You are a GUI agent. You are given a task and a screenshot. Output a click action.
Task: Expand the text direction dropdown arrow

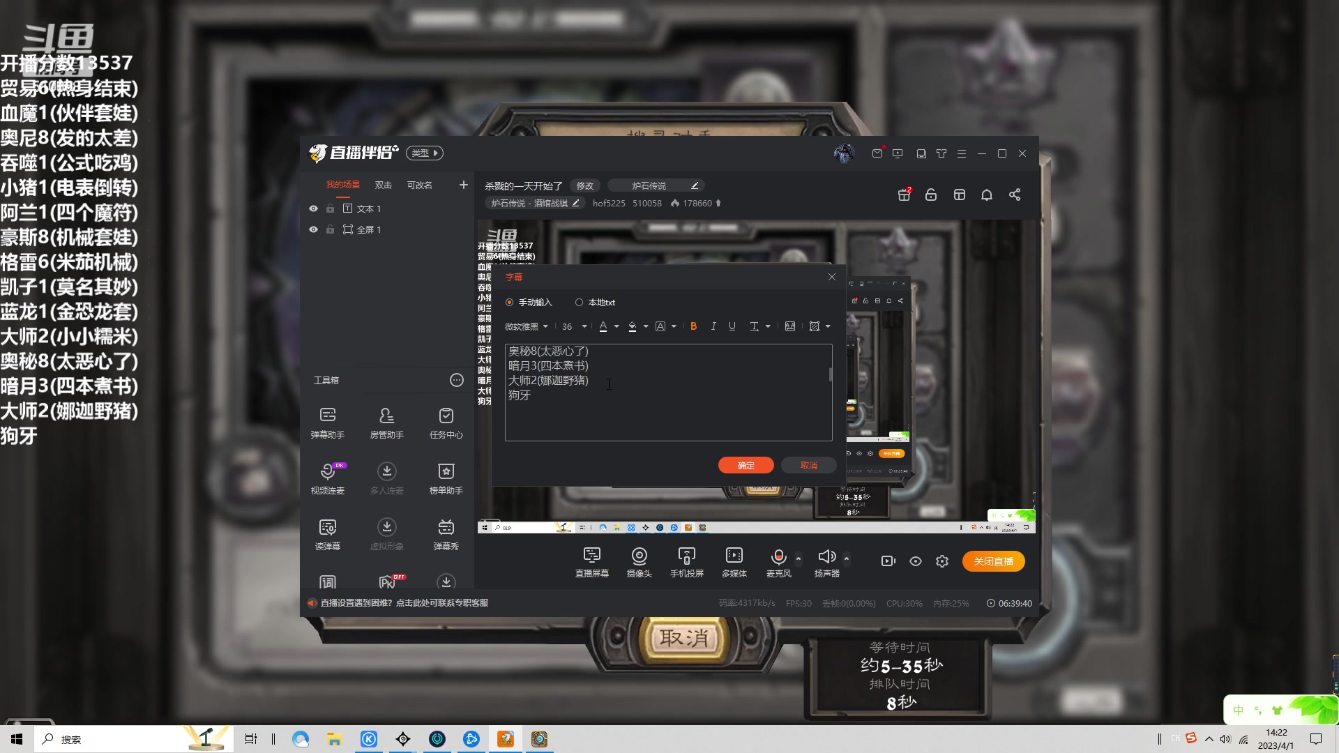coord(768,326)
